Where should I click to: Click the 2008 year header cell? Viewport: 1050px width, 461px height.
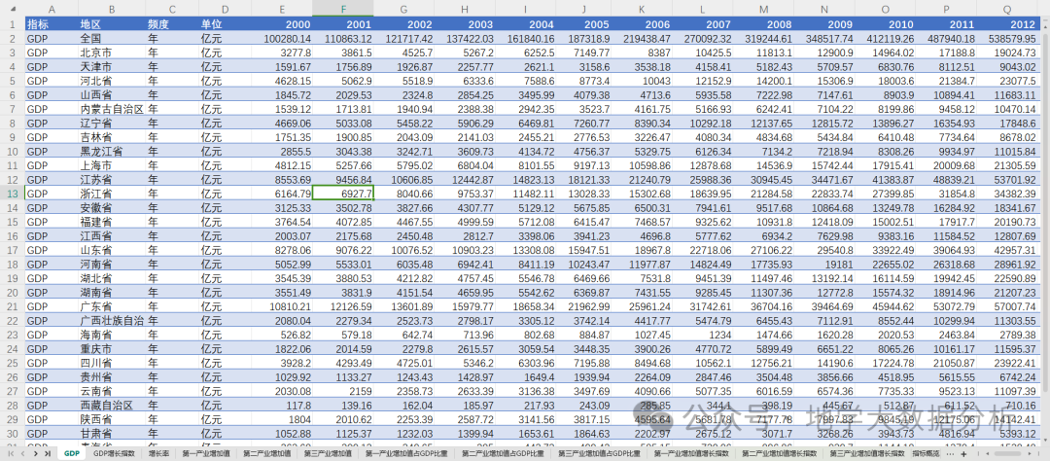(x=763, y=23)
